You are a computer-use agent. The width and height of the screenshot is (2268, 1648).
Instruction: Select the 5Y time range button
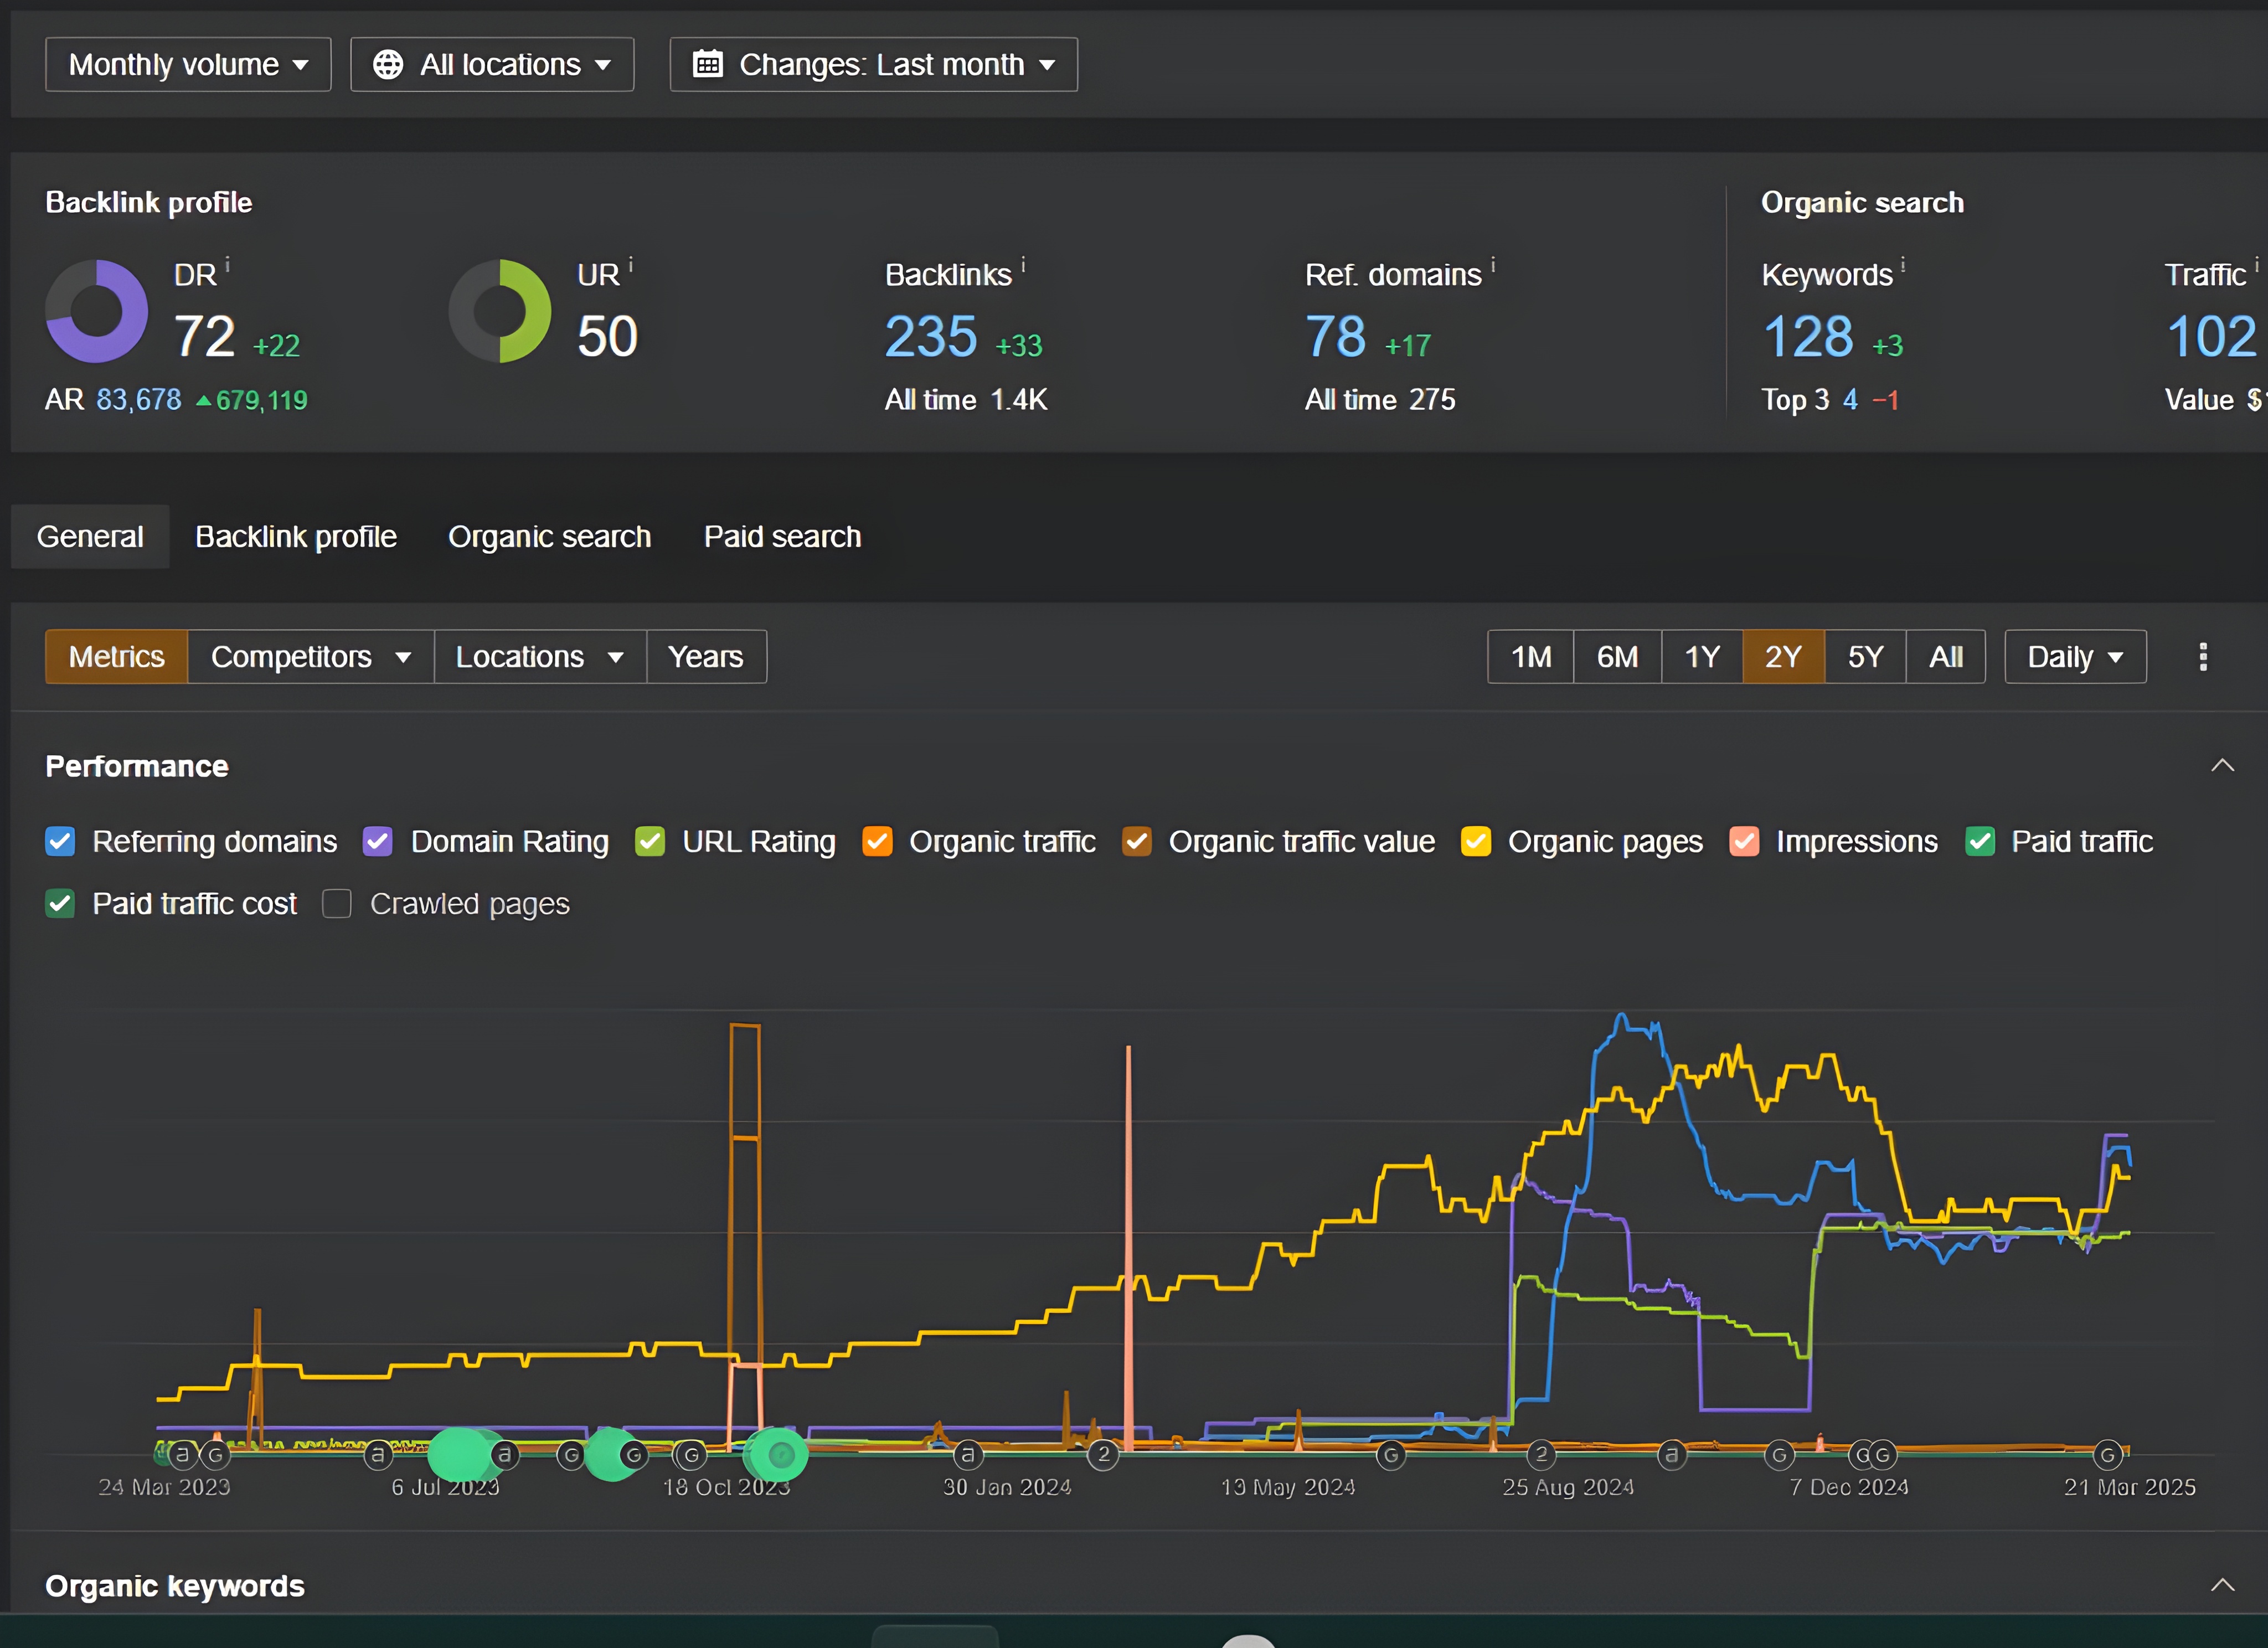(1864, 656)
